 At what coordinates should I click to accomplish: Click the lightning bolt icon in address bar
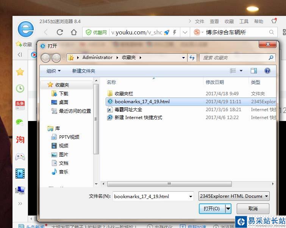click(x=175, y=33)
